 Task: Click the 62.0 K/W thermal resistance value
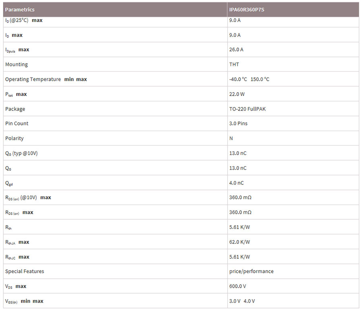(x=239, y=242)
